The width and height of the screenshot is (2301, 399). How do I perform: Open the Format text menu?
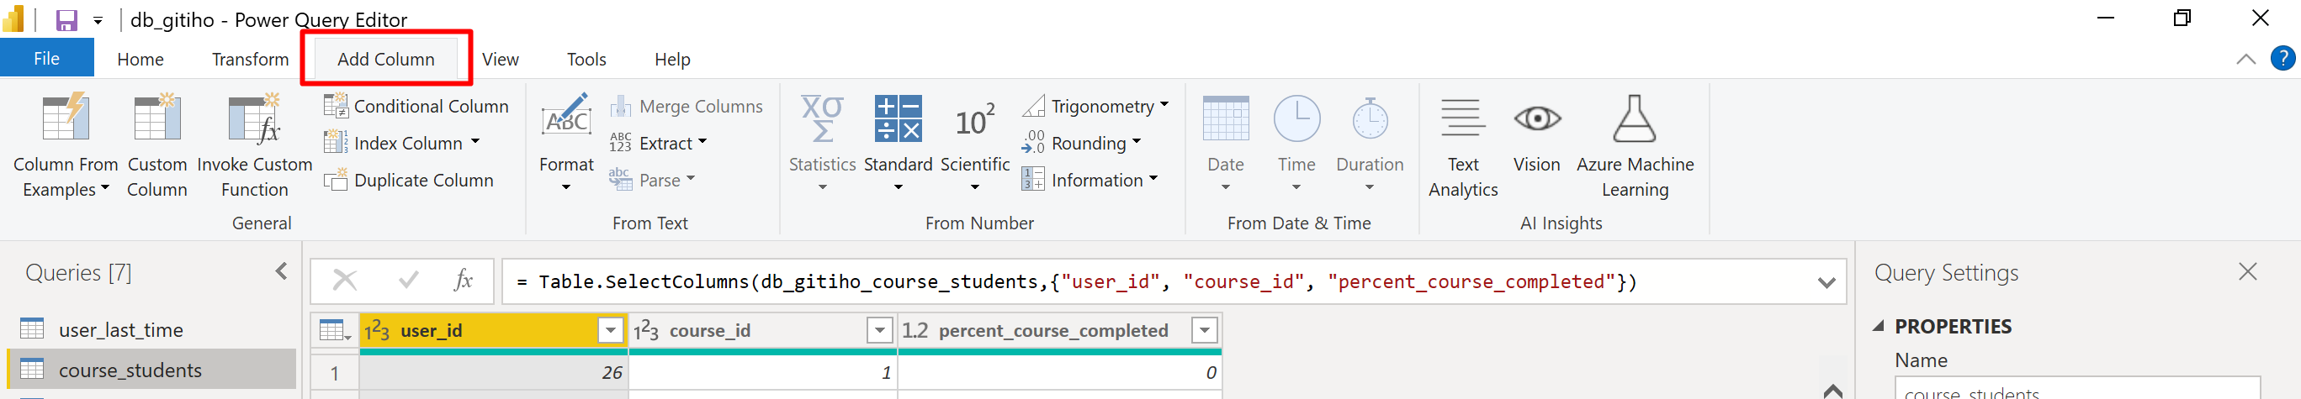pos(566,143)
